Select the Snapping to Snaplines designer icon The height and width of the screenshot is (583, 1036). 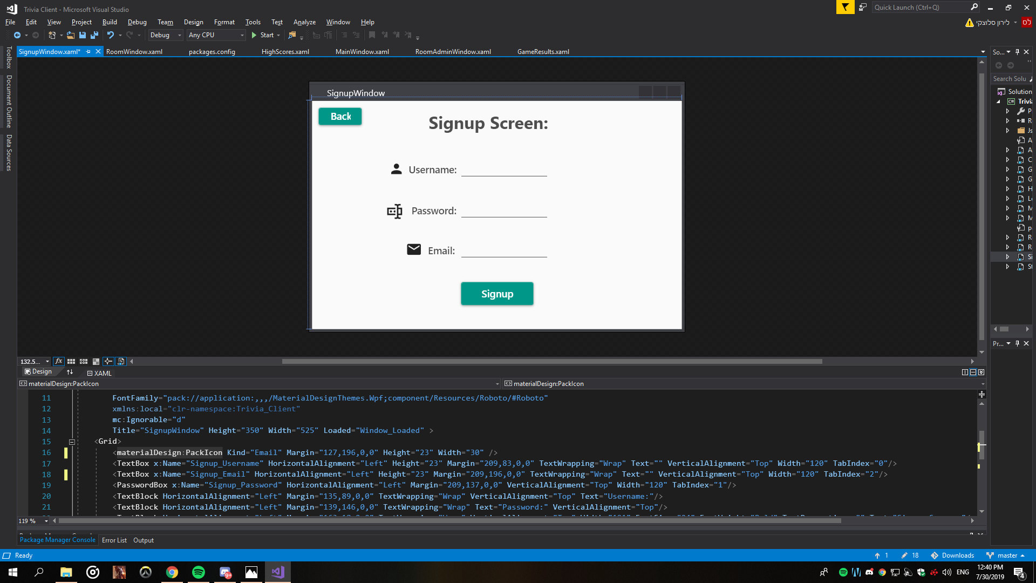[108, 361]
